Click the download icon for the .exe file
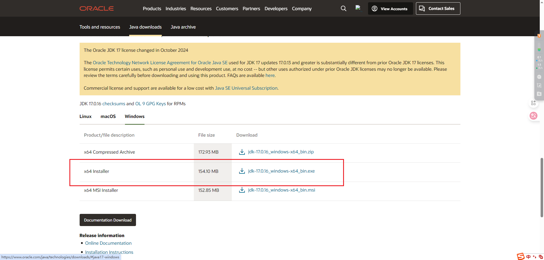This screenshot has width=544, height=260. (242, 171)
